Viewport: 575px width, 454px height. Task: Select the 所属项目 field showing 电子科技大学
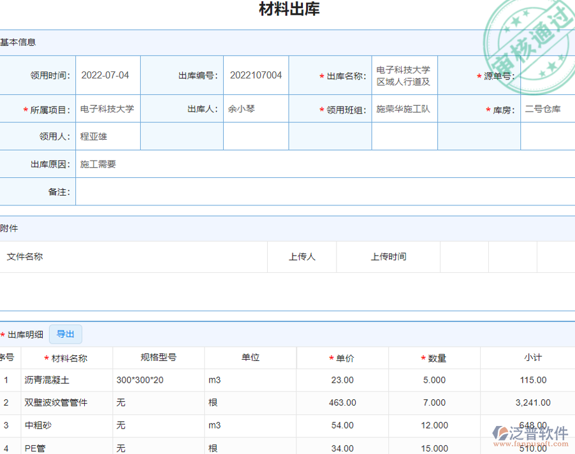(x=106, y=108)
